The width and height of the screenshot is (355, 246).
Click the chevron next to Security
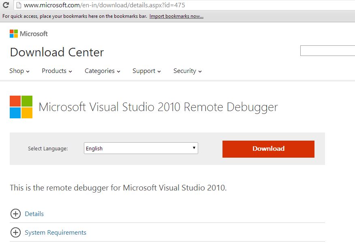click(200, 71)
